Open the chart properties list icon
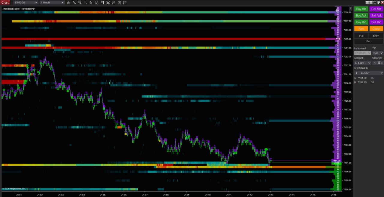 coord(124,2)
